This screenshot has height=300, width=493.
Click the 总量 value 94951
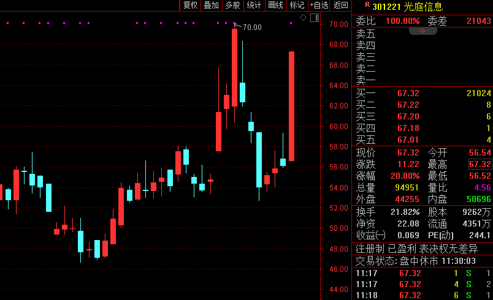[407, 188]
